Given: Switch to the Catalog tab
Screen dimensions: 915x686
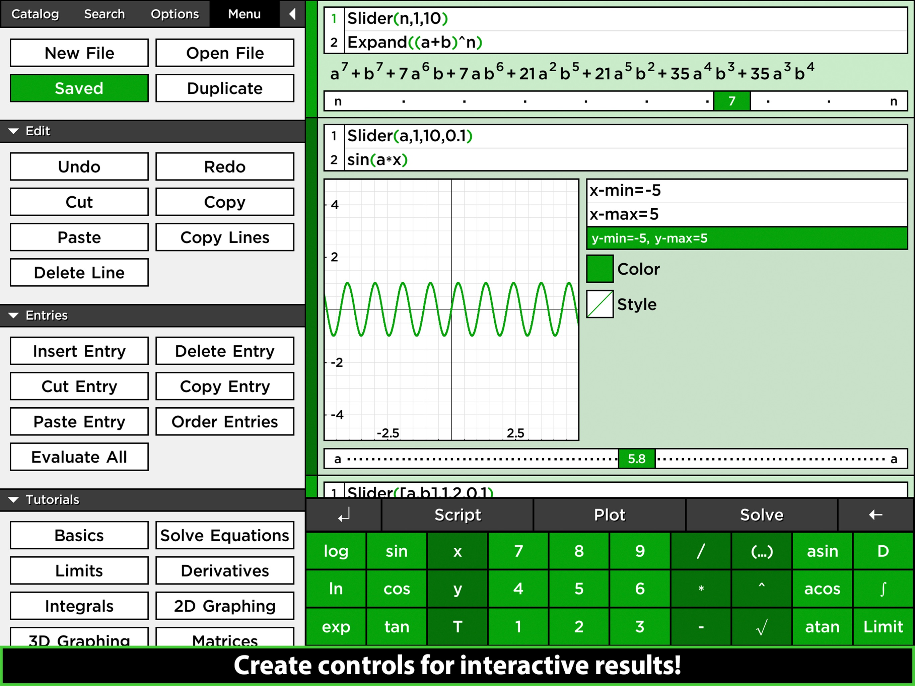Looking at the screenshot, I should click(35, 14).
